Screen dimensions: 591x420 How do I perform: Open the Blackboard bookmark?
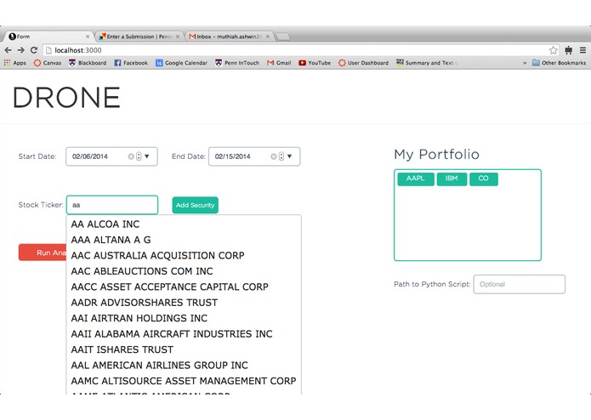(88, 63)
